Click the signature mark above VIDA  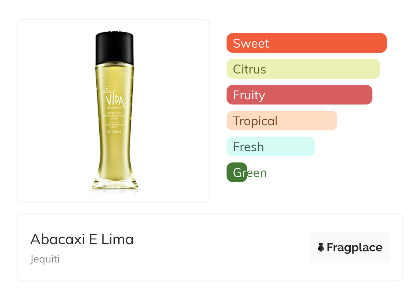(107, 91)
